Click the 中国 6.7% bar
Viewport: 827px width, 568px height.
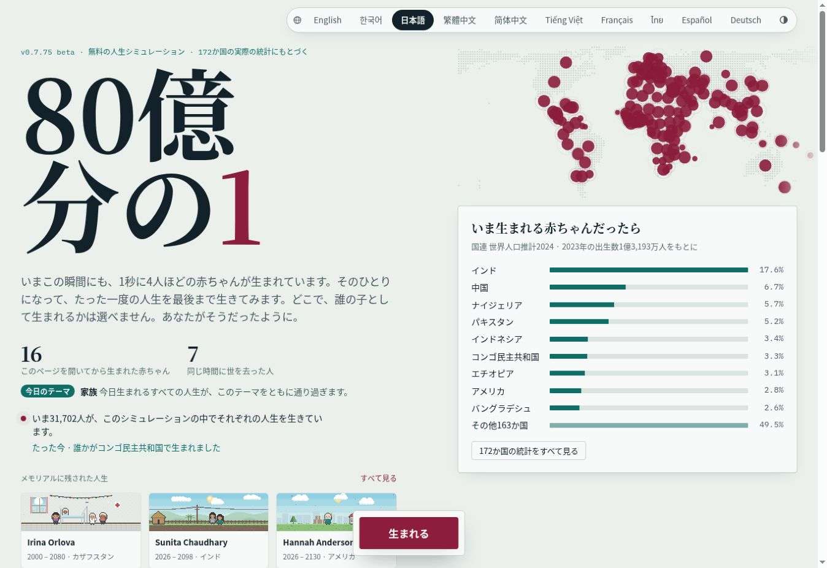coord(648,287)
